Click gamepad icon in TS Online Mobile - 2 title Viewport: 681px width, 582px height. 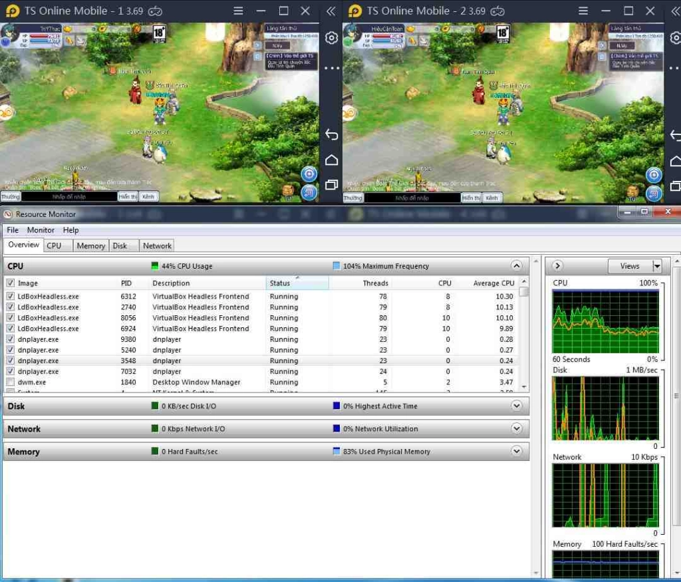(x=497, y=11)
